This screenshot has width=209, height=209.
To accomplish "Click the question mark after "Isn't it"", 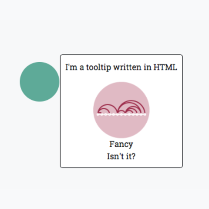I will 133,156.
